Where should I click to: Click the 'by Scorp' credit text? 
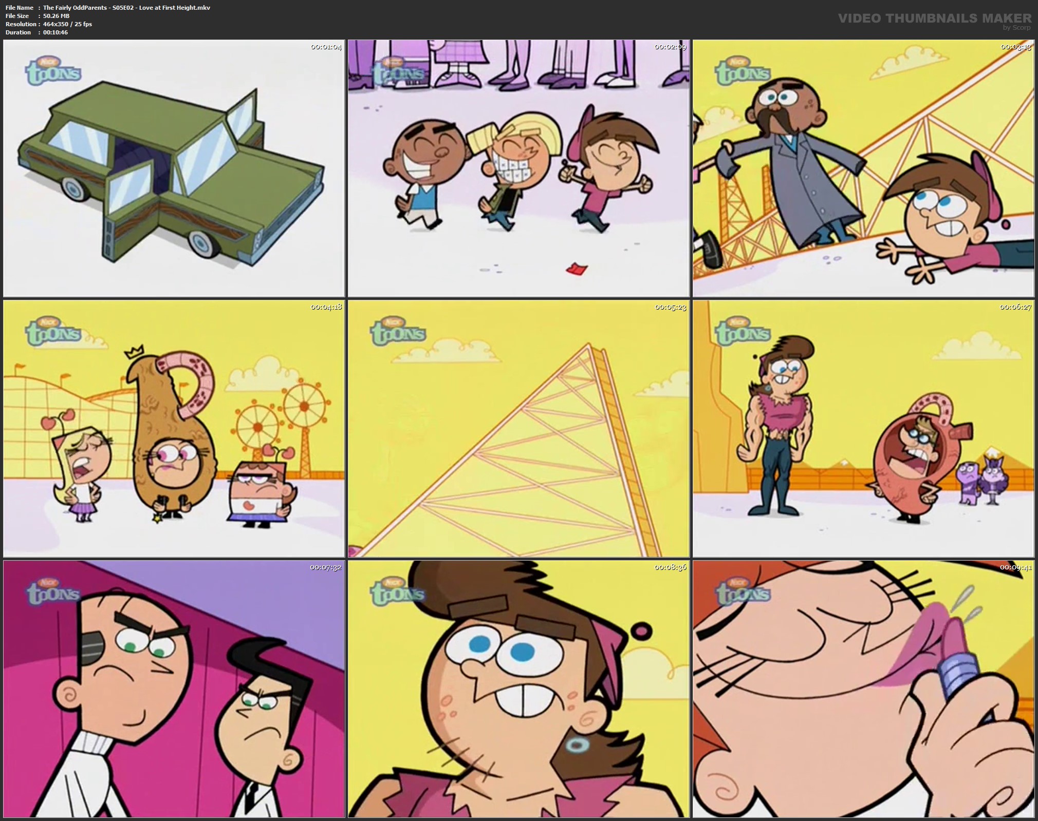pos(1016,28)
